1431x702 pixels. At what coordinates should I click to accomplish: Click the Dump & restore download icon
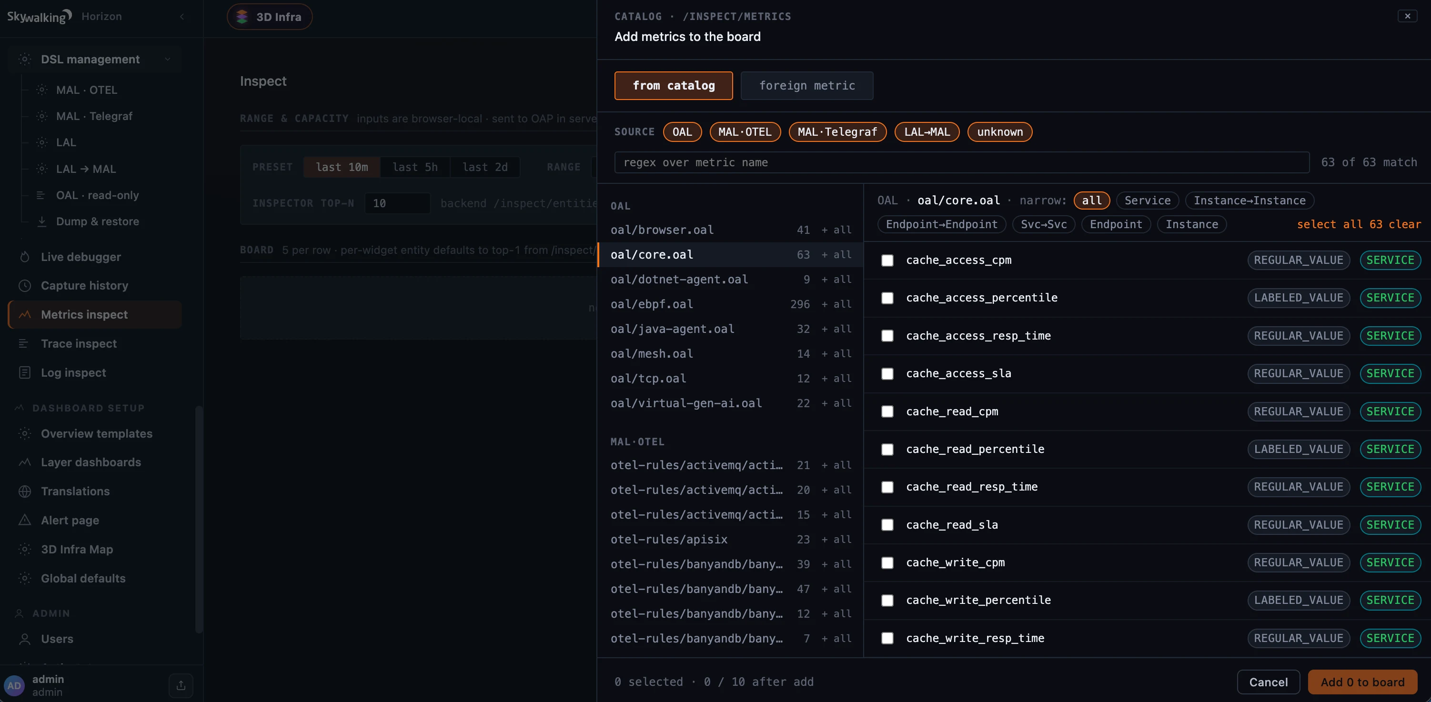41,221
